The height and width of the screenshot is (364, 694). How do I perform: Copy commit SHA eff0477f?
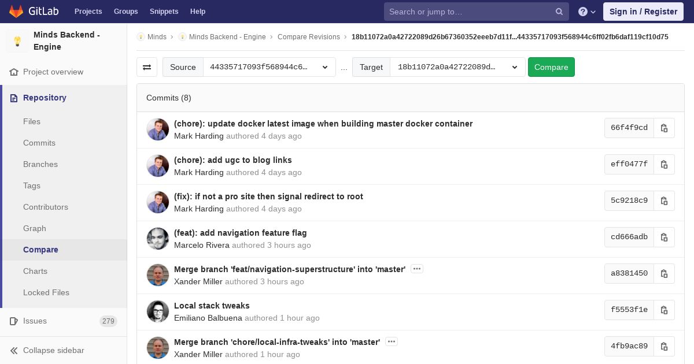[664, 164]
